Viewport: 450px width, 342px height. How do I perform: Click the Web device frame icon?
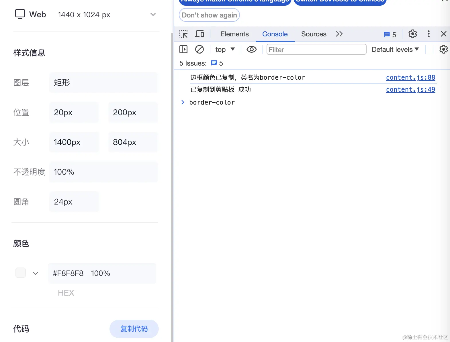click(20, 14)
